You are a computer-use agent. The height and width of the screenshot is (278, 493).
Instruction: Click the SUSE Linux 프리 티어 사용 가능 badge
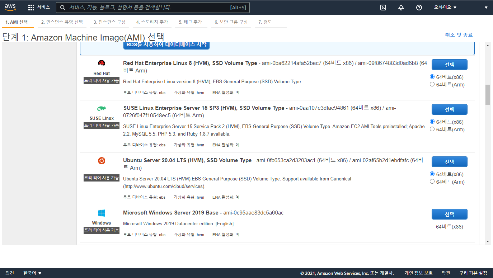pyautogui.click(x=102, y=126)
